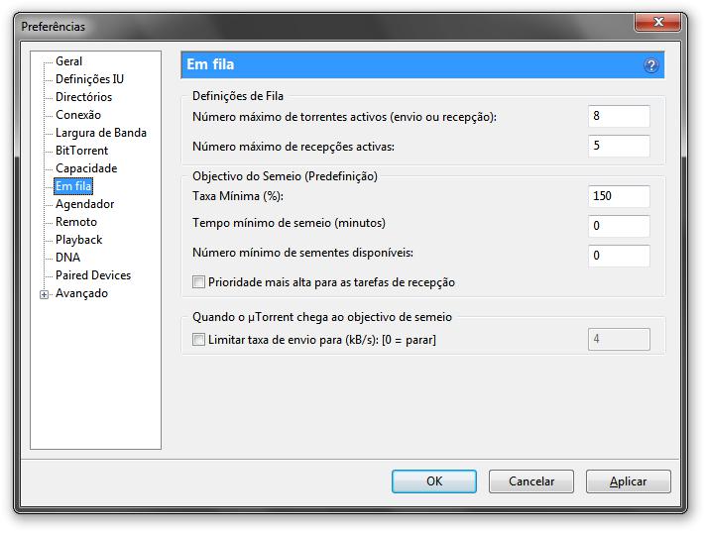
Task: Focus the Tempo mínimo de semeio field
Action: [619, 226]
